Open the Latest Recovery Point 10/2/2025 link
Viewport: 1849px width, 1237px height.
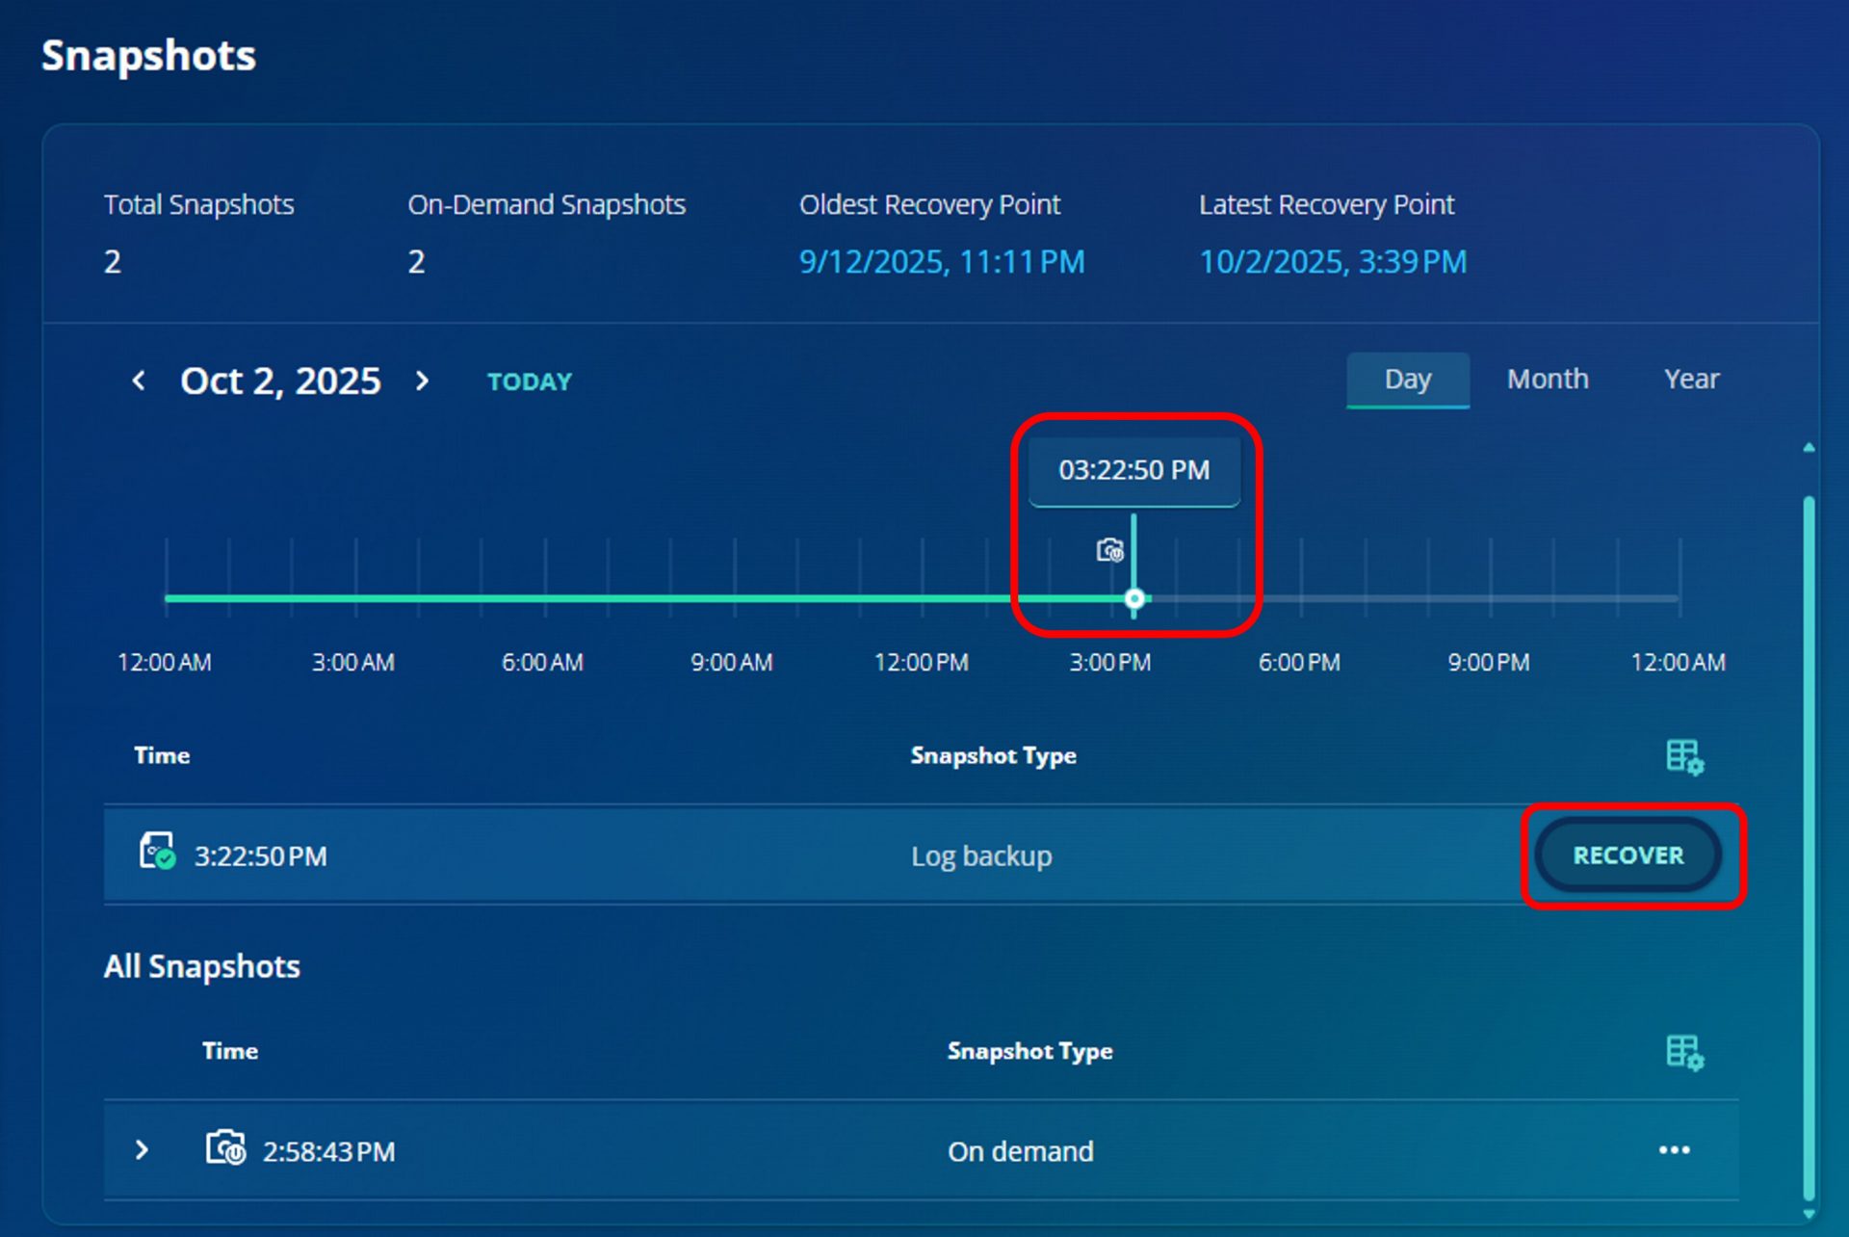tap(1332, 262)
